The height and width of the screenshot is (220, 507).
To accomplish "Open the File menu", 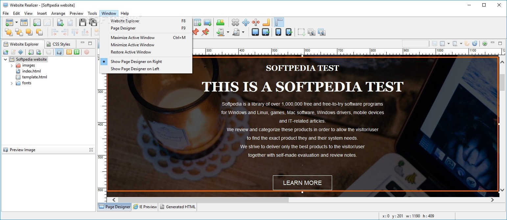I will pos(6,13).
